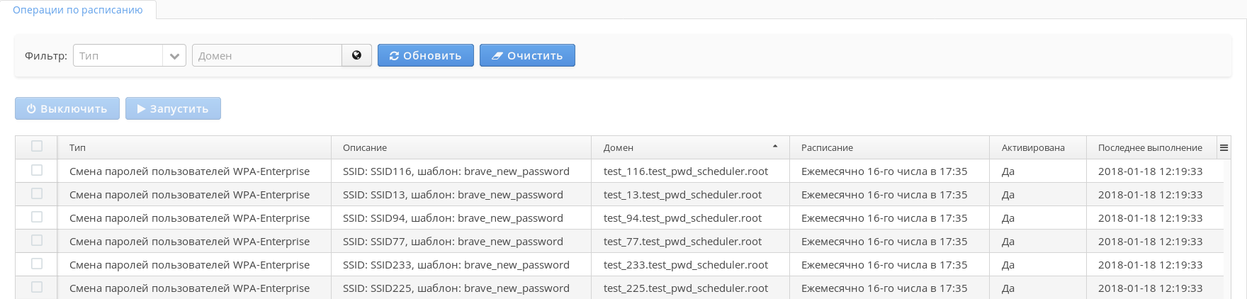The height and width of the screenshot is (299, 1247).
Task: Expand the Тип filter dropdown arrow
Action: 174,55
